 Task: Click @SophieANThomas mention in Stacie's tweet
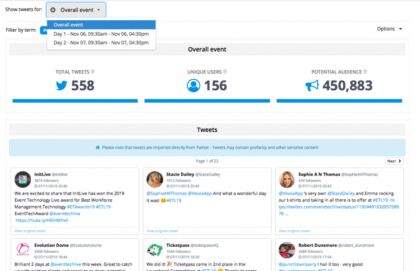click(x=167, y=193)
